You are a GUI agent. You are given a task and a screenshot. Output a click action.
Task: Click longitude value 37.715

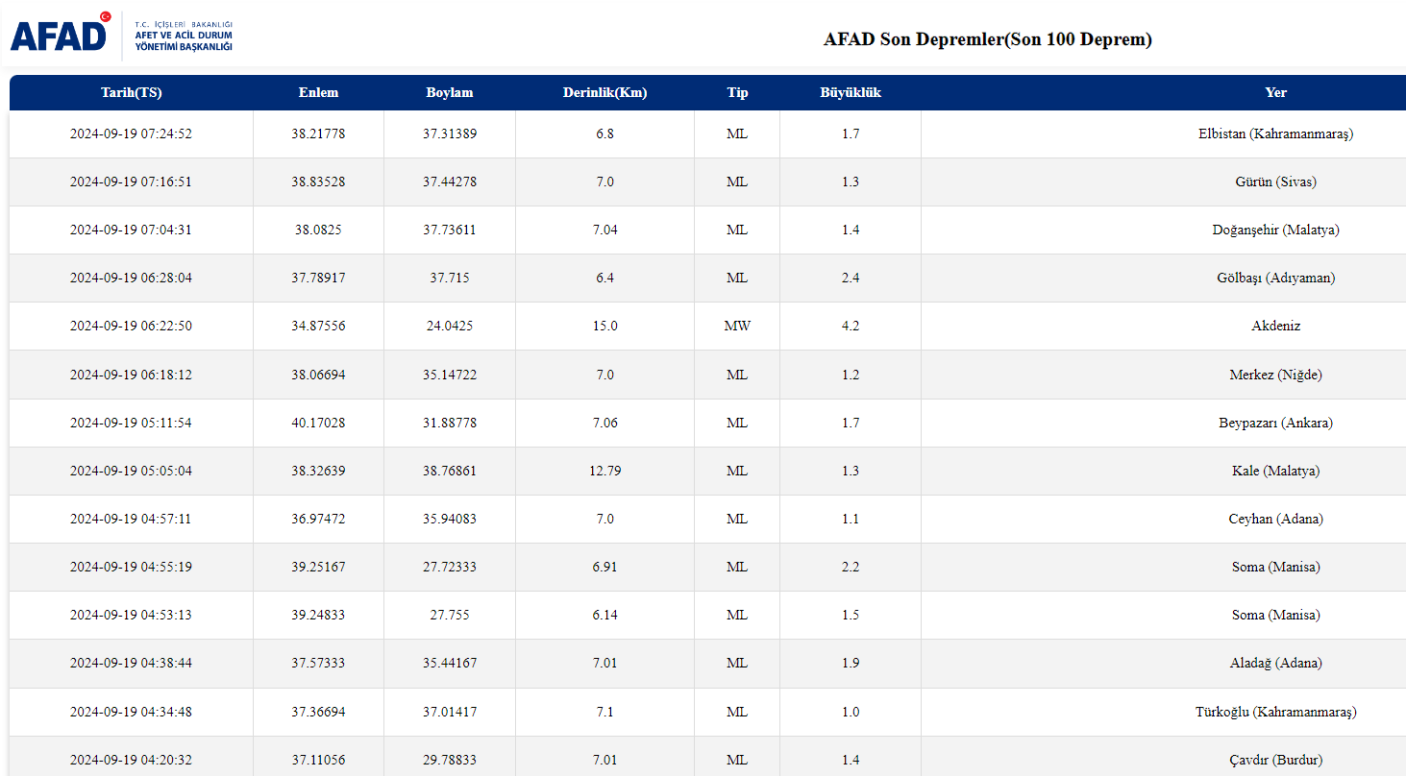(x=450, y=279)
